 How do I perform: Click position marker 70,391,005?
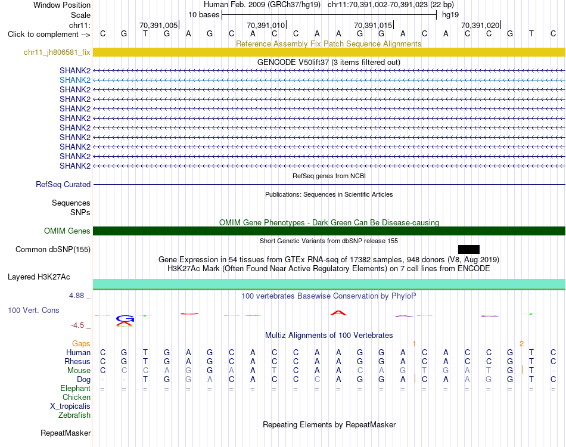point(159,25)
